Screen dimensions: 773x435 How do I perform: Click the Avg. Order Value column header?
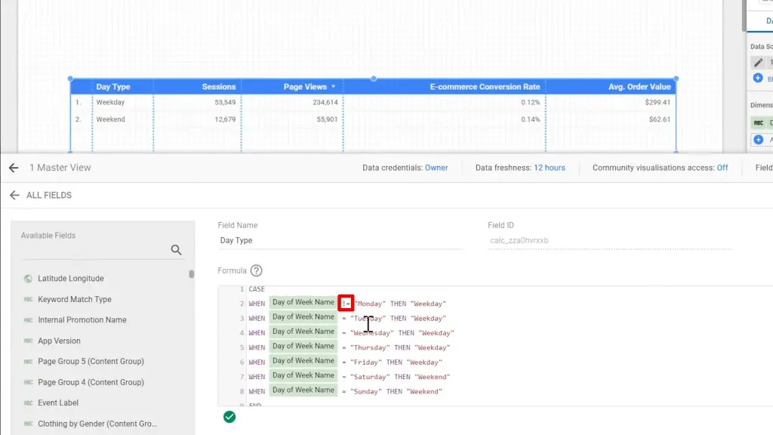639,87
